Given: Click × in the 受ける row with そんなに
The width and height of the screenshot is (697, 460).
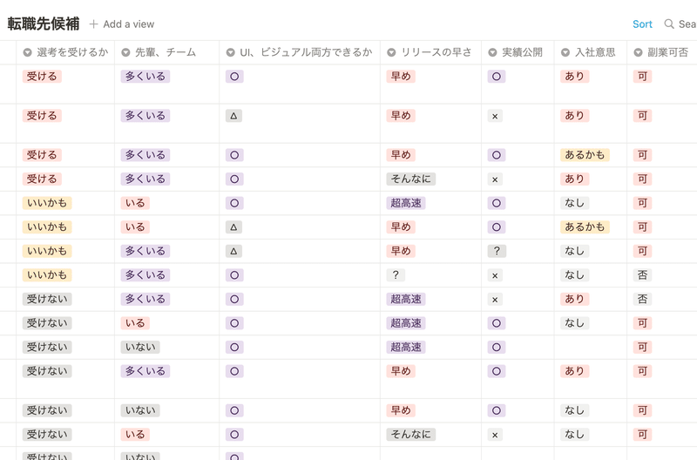Looking at the screenshot, I should click(495, 179).
